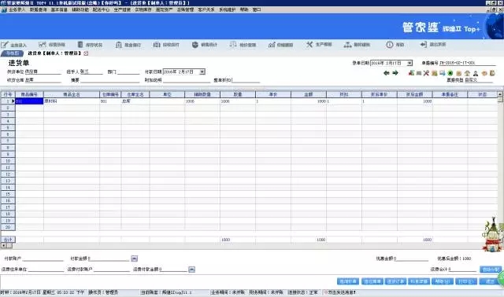Open the 基本信息 menu
Image resolution: width=504 pixels, height=297 pixels.
(x=59, y=9)
